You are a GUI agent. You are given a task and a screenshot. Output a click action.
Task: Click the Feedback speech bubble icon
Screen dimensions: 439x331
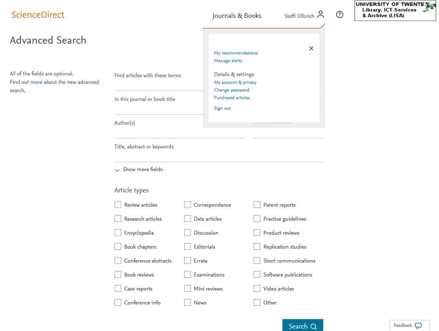tap(418, 326)
